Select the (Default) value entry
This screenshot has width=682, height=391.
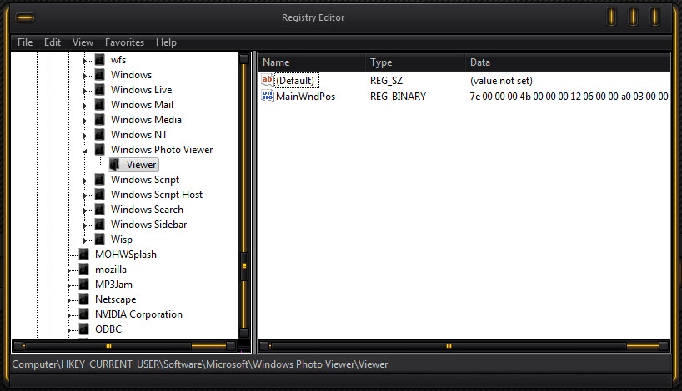295,81
